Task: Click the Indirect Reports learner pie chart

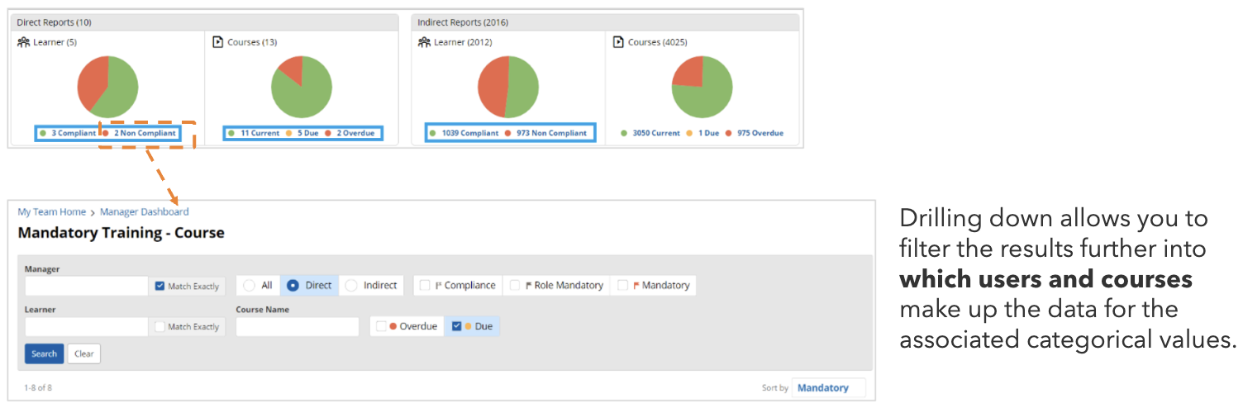Action: pyautogui.click(x=508, y=87)
